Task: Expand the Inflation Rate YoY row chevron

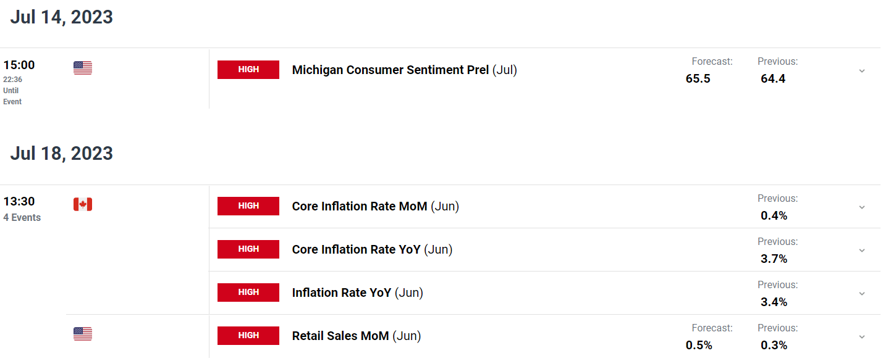Action: pos(862,294)
